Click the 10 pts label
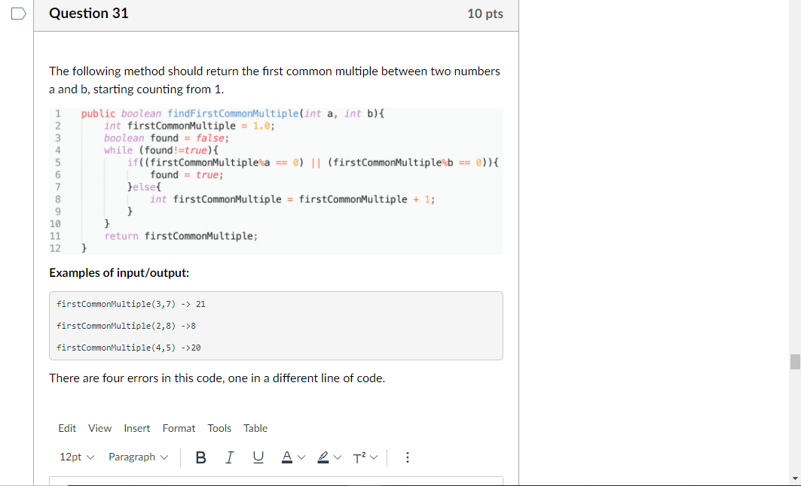This screenshot has width=801, height=486. click(485, 14)
